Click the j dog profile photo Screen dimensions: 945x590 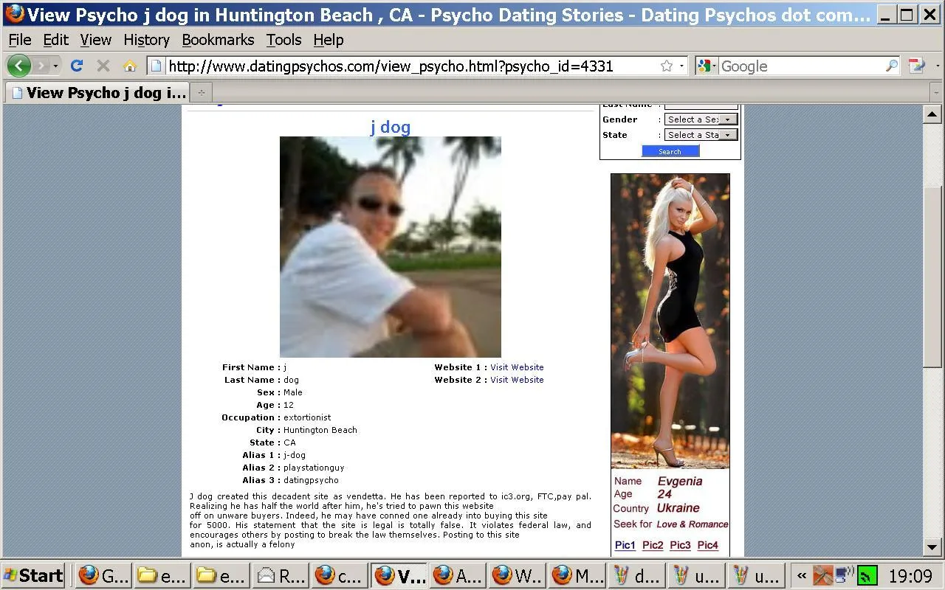click(x=390, y=246)
